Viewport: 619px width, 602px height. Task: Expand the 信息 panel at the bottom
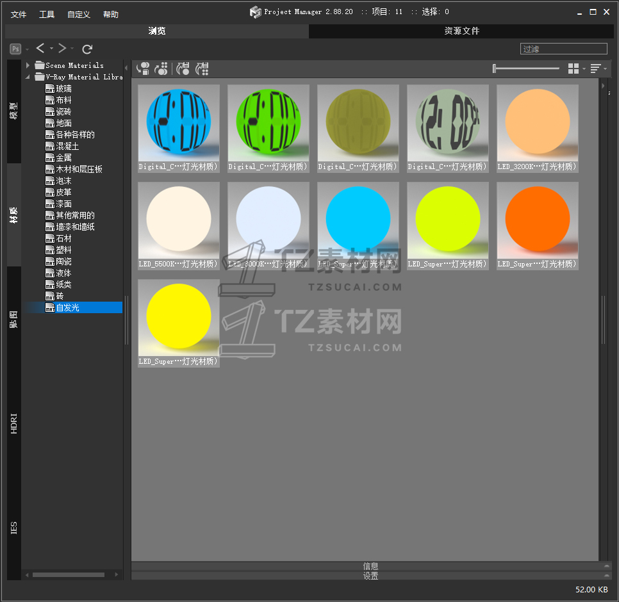(x=370, y=566)
